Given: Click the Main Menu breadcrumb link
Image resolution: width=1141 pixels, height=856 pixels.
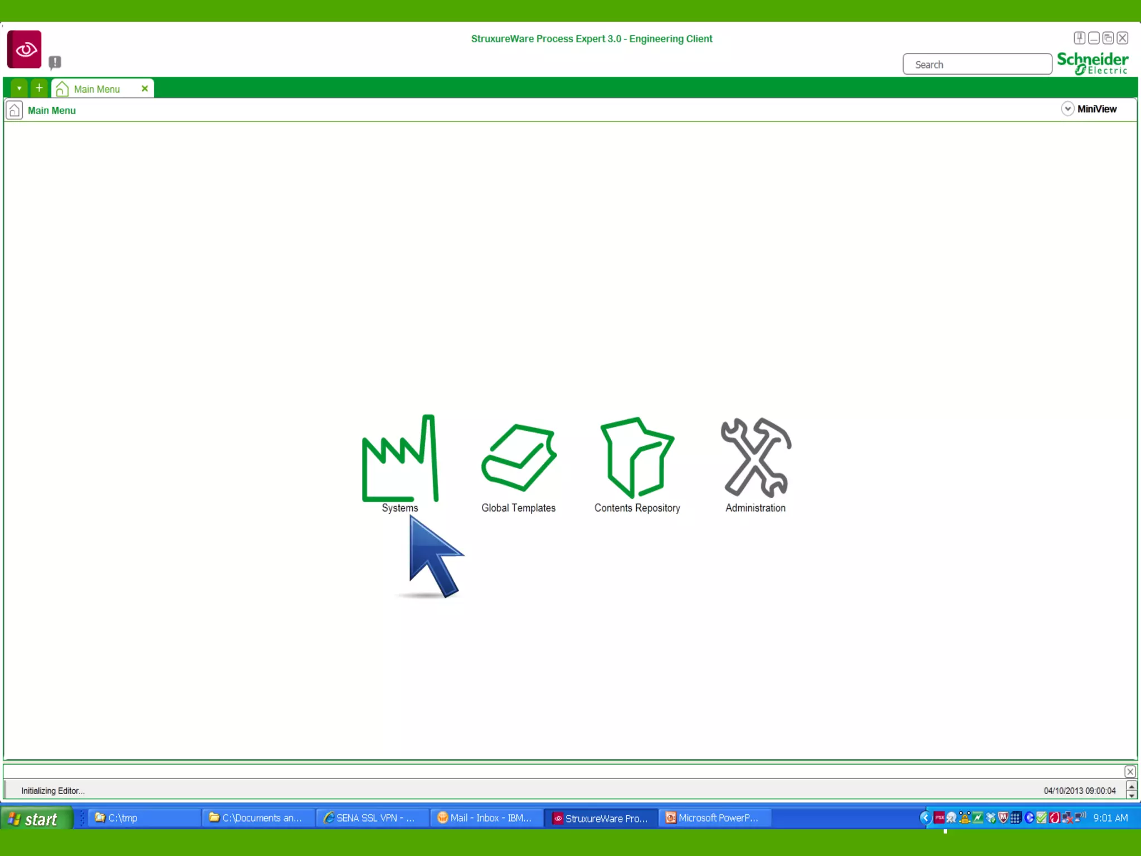Looking at the screenshot, I should 52,110.
